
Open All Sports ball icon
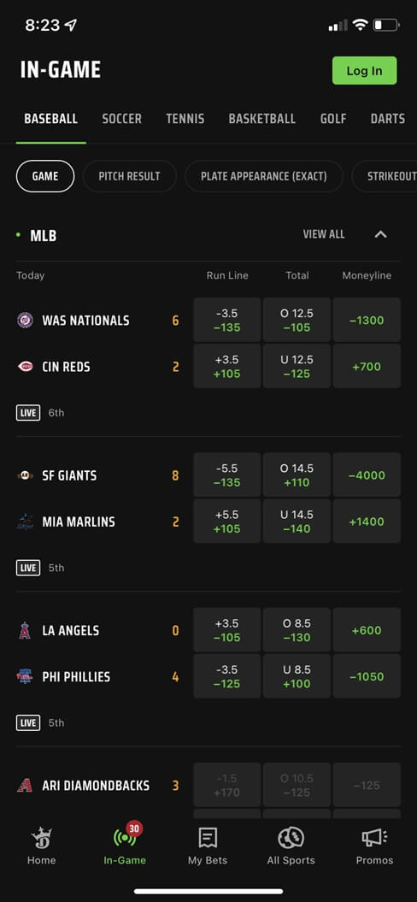(x=291, y=838)
